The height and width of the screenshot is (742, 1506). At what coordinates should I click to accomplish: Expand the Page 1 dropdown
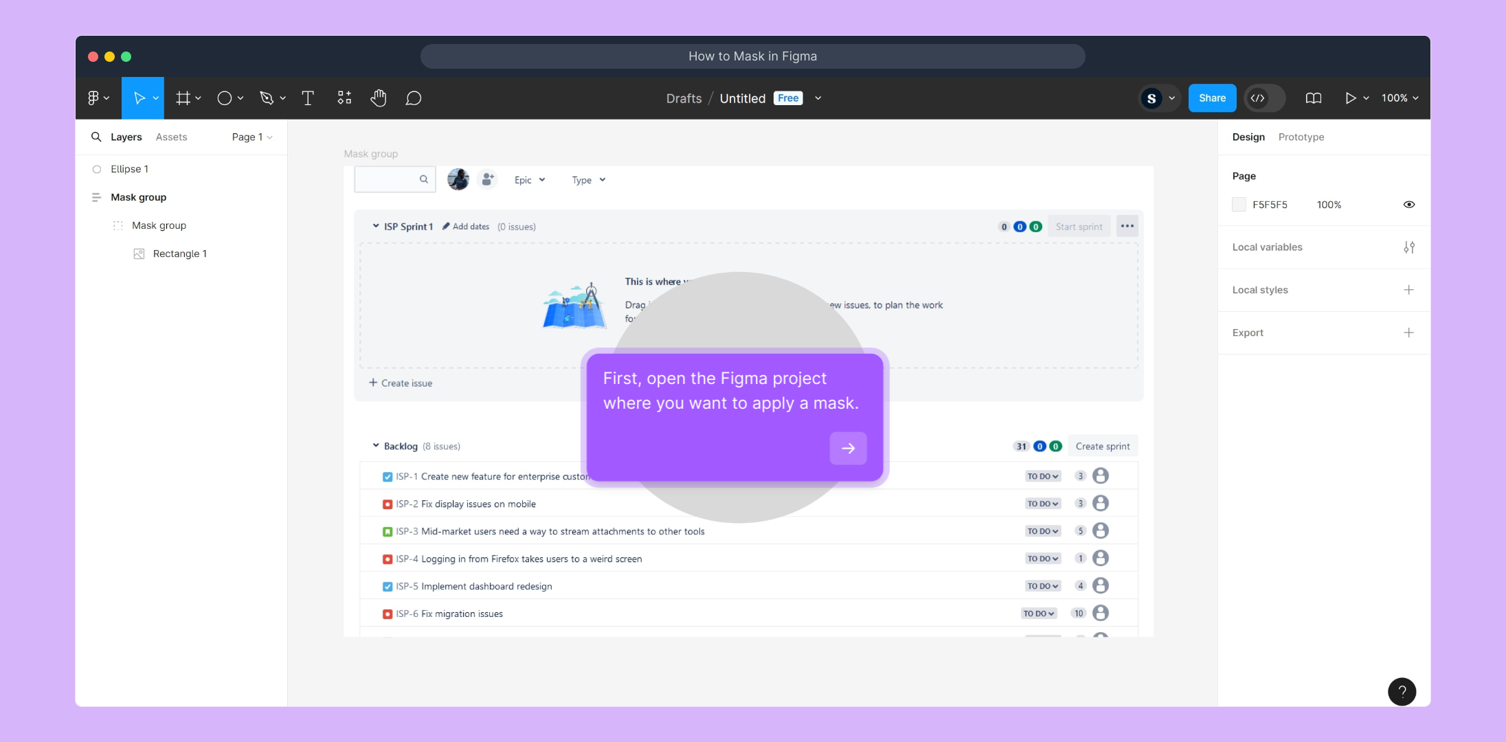point(251,137)
